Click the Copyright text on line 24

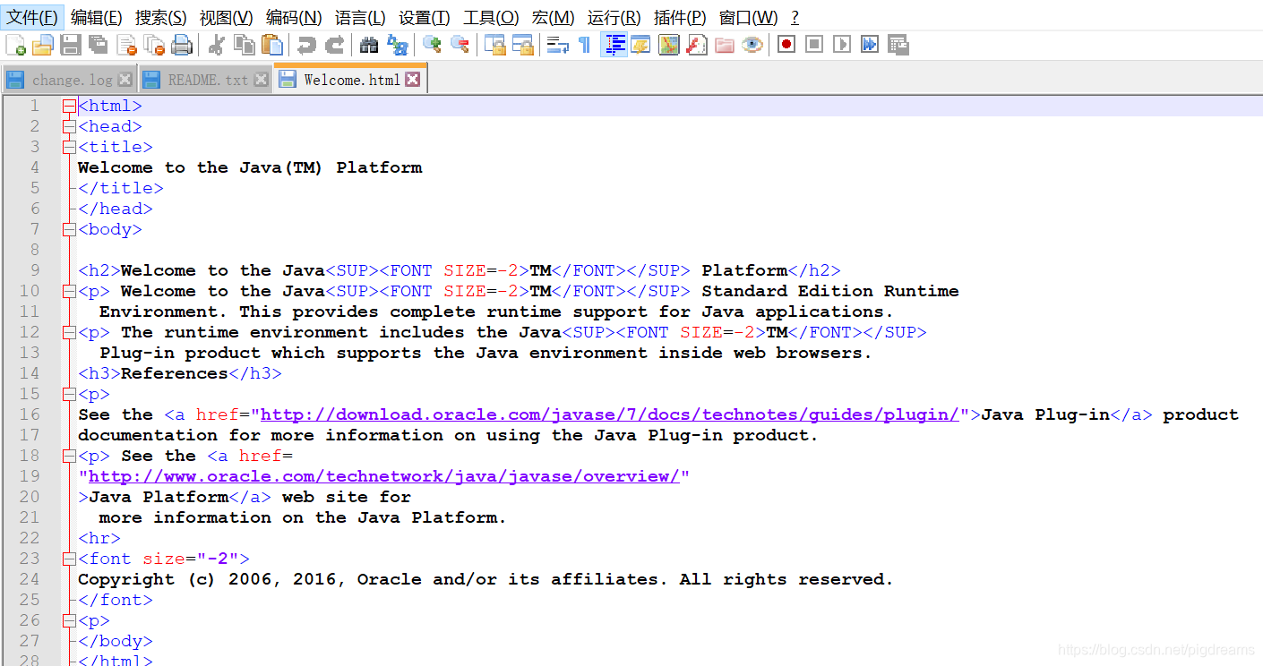[485, 579]
